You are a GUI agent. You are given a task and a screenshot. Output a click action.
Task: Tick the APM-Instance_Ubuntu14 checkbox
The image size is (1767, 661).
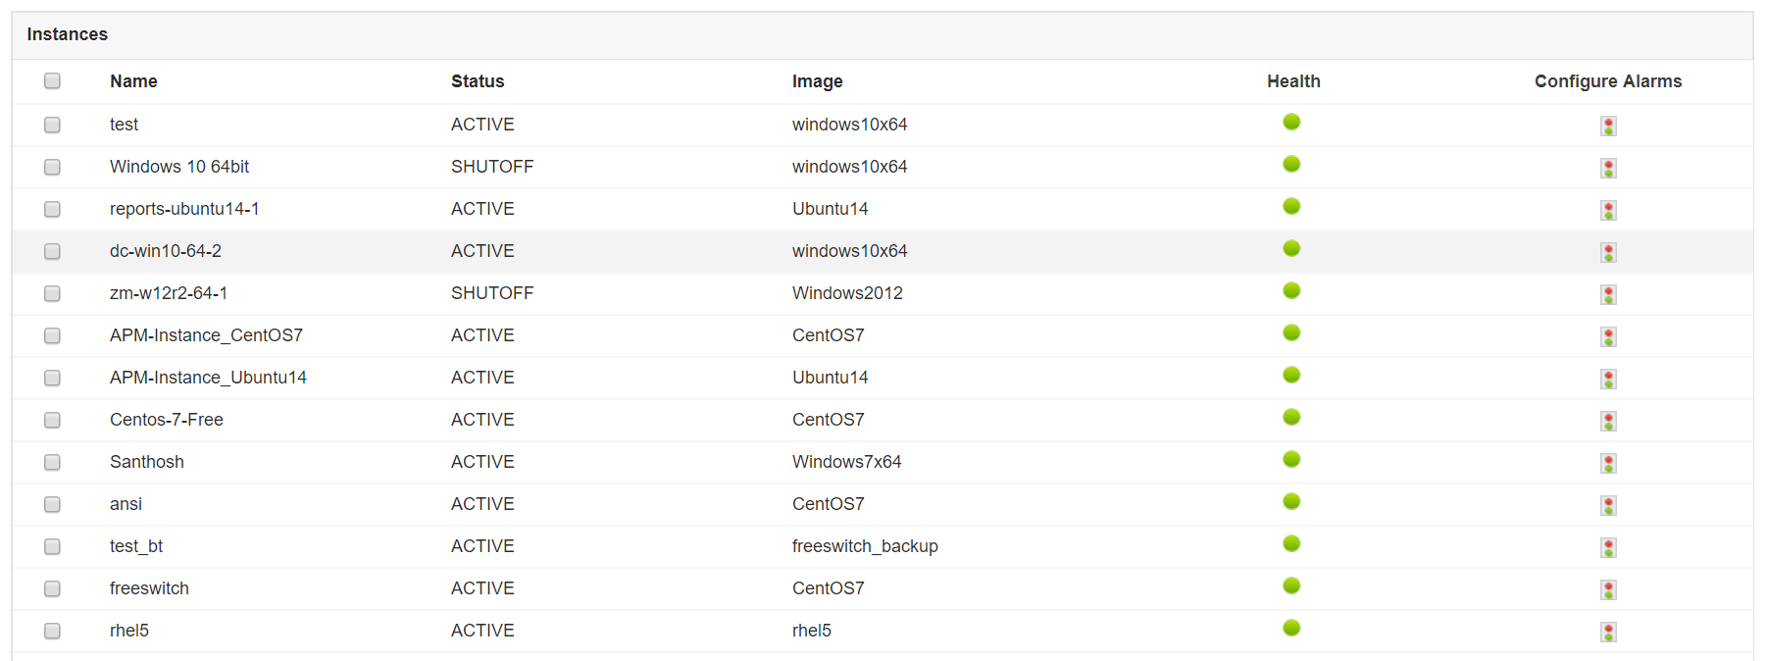(x=52, y=378)
